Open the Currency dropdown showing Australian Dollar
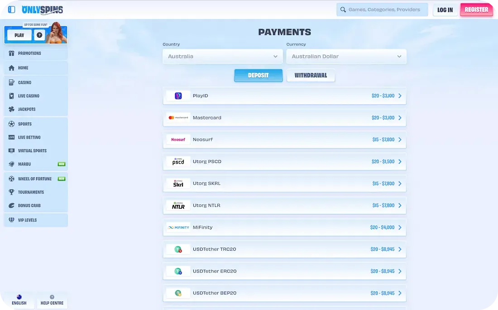This screenshot has width=498, height=310. [x=346, y=56]
